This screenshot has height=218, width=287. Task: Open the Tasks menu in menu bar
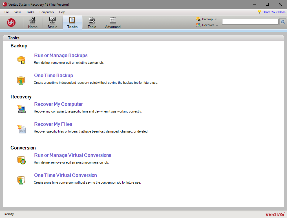point(30,12)
